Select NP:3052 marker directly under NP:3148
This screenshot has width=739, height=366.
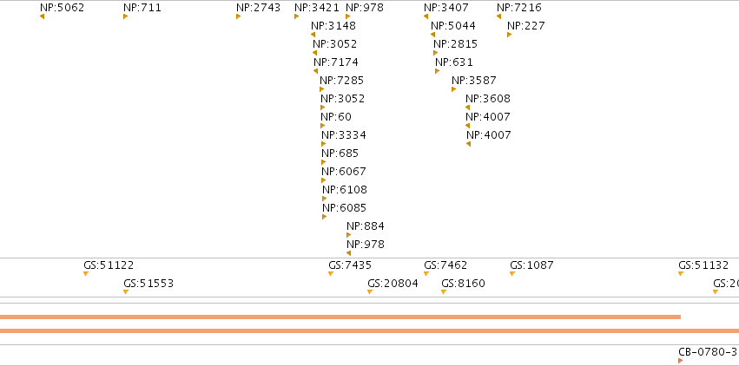315,53
